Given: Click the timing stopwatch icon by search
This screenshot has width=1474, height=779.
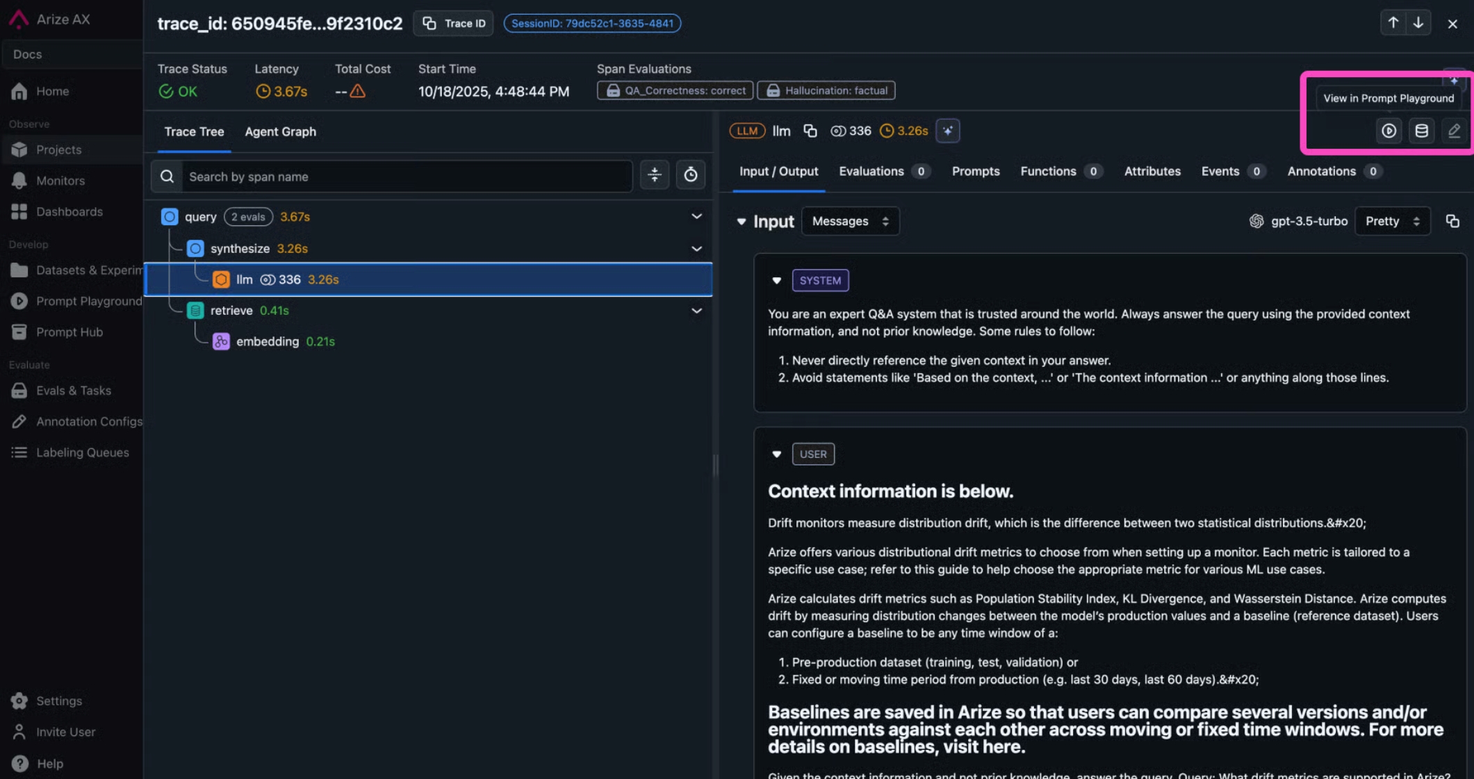Looking at the screenshot, I should point(690,175).
